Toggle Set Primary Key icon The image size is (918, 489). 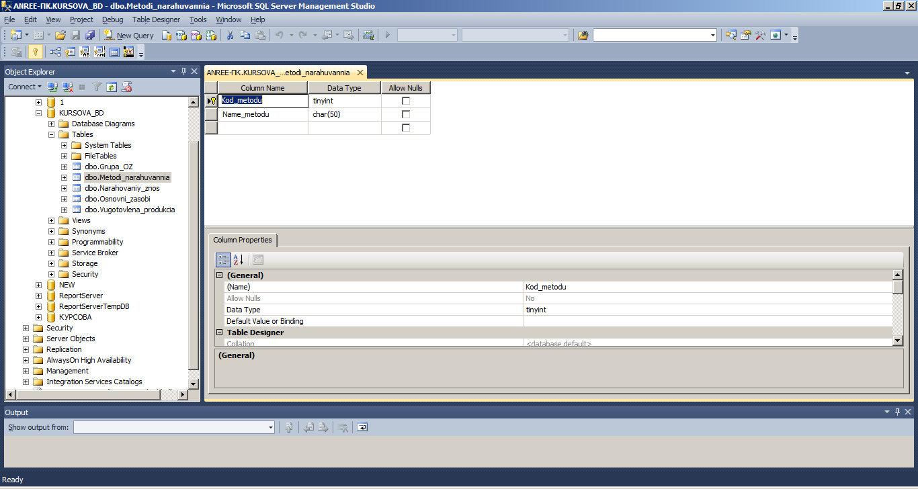coord(36,52)
